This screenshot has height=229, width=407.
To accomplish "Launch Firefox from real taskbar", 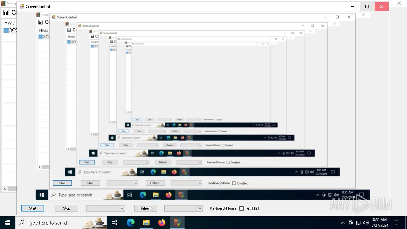I will pos(162,223).
